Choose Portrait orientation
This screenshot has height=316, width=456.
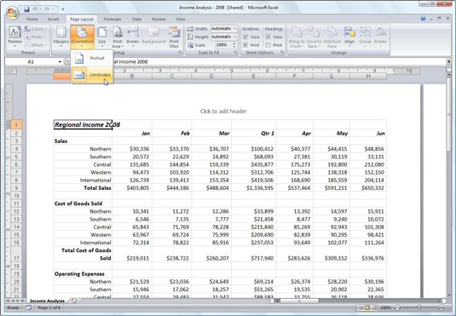point(91,58)
